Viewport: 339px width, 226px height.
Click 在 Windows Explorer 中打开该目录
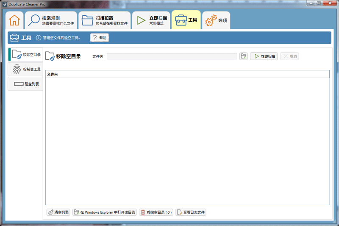(105, 212)
